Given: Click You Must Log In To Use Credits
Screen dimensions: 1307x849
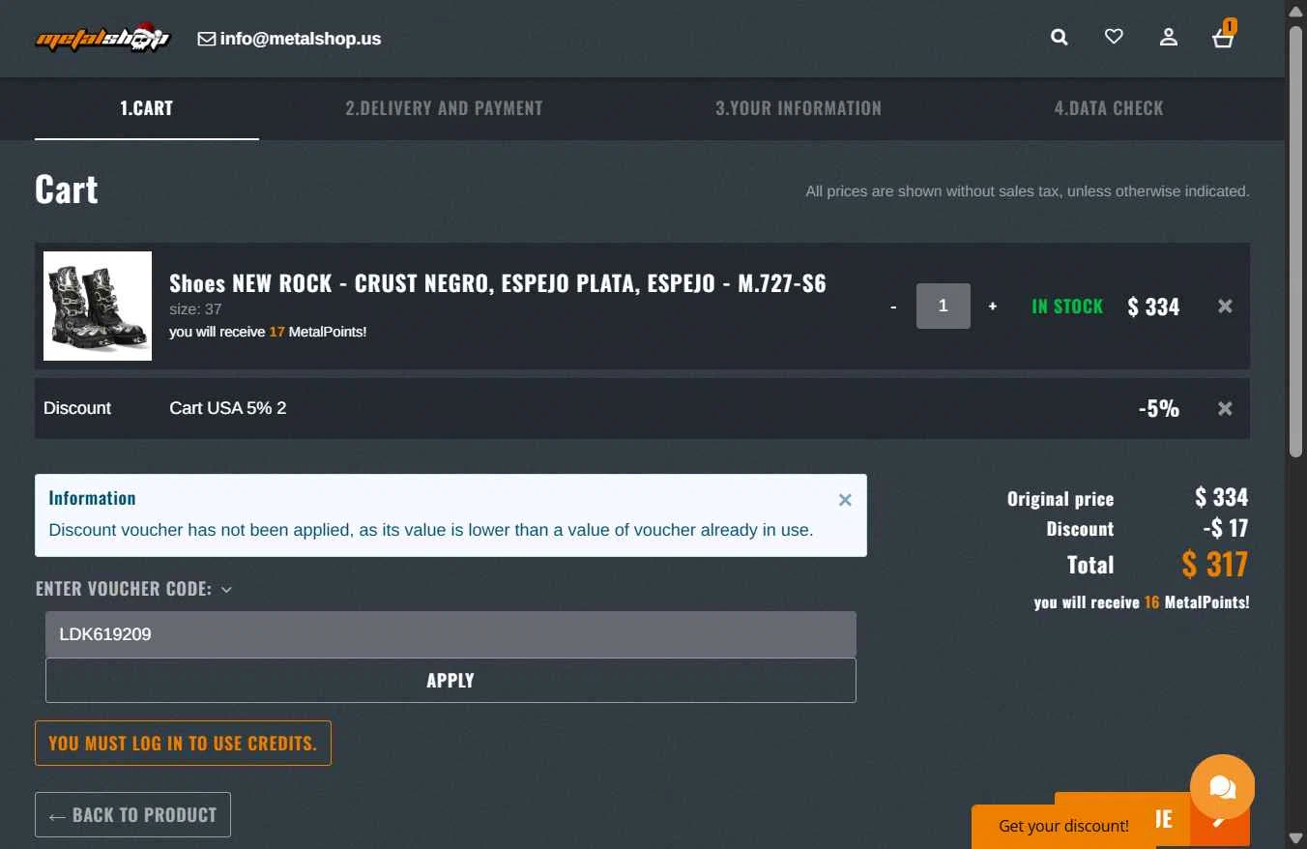Looking at the screenshot, I should pyautogui.click(x=183, y=743).
